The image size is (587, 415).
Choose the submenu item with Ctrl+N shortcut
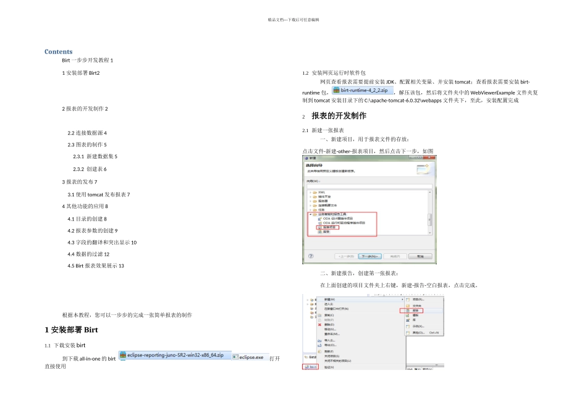424,332
